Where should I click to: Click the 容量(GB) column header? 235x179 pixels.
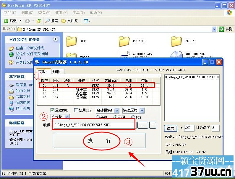(111, 81)
